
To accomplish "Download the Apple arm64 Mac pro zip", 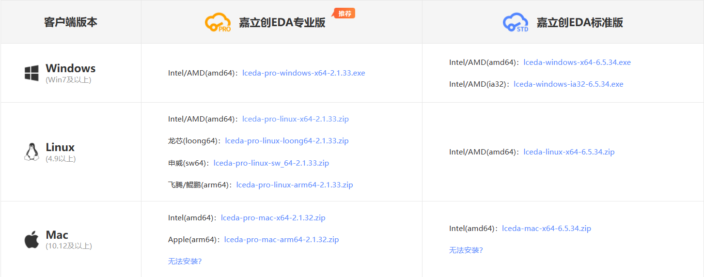I will tap(282, 240).
